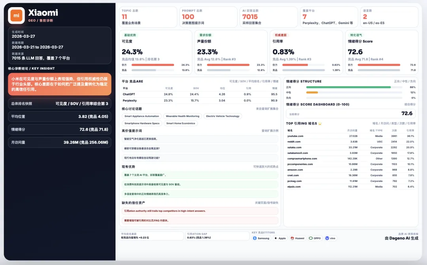Click the 数据周期 2026-03-21 to 2026-03-27 range
427x265 pixels.
pos(37,47)
